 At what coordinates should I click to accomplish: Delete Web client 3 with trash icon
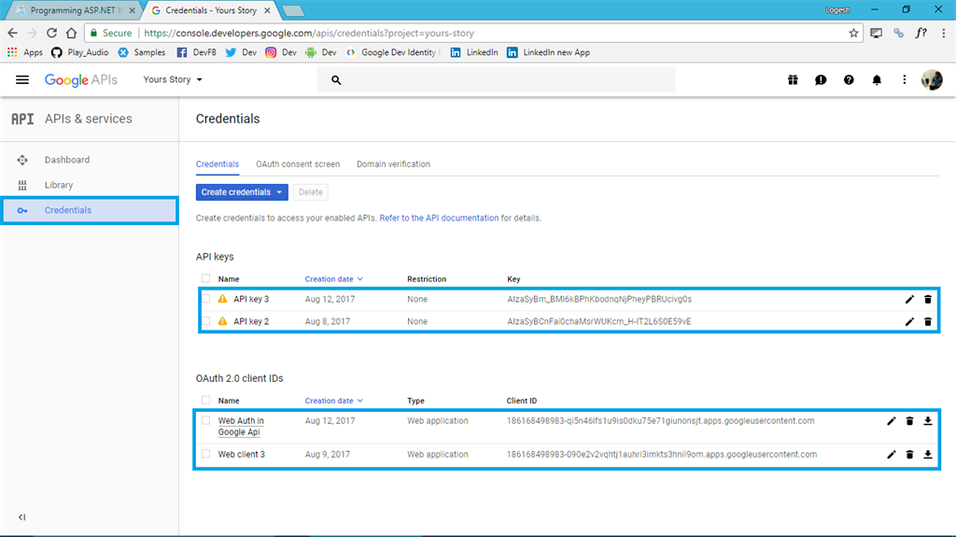[x=909, y=455]
